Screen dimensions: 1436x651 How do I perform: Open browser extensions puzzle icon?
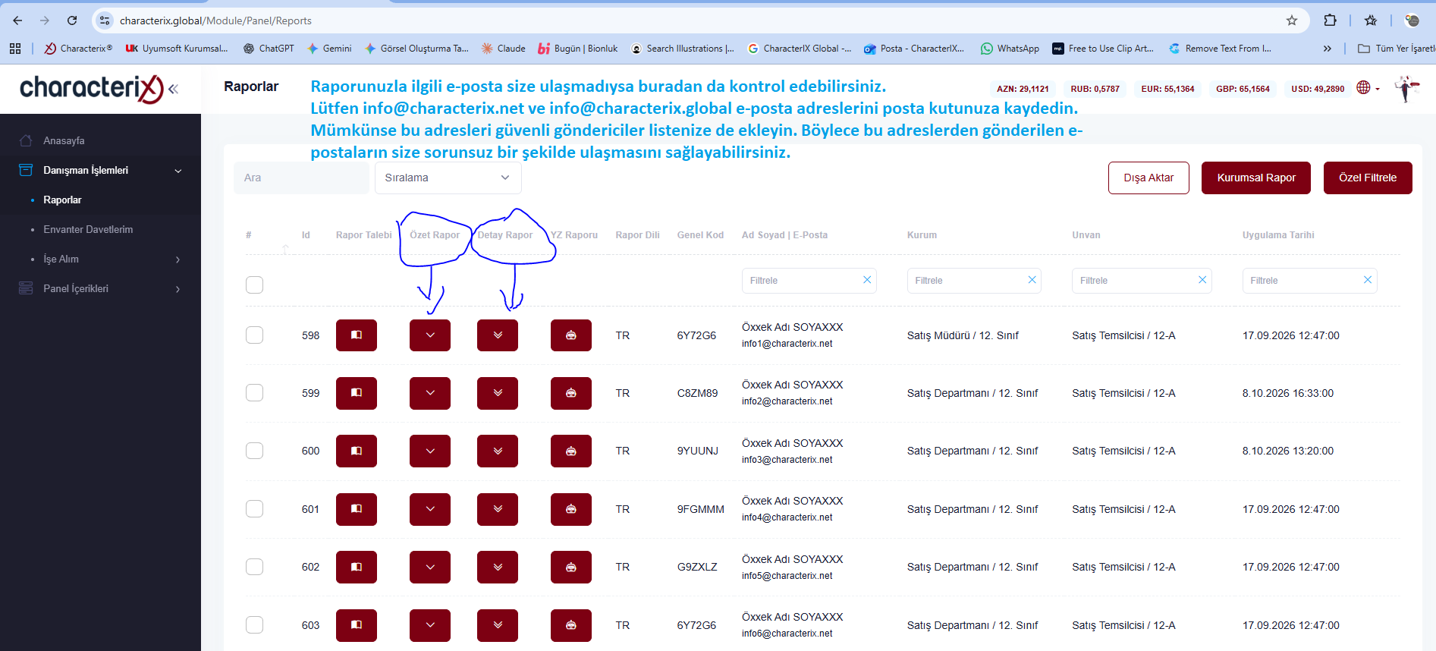(1330, 20)
